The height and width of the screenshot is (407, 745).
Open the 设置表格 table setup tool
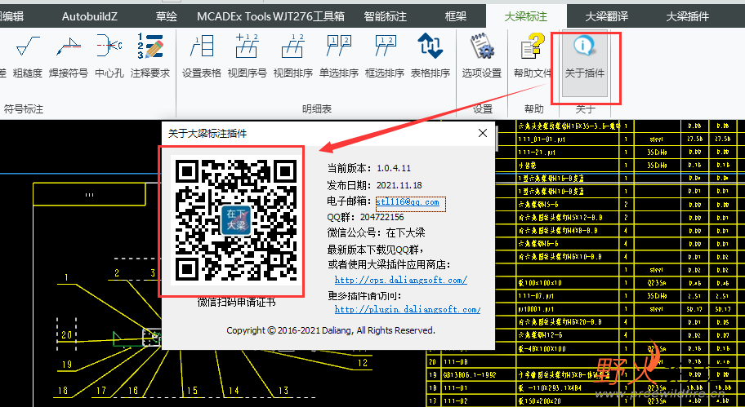coord(202,56)
